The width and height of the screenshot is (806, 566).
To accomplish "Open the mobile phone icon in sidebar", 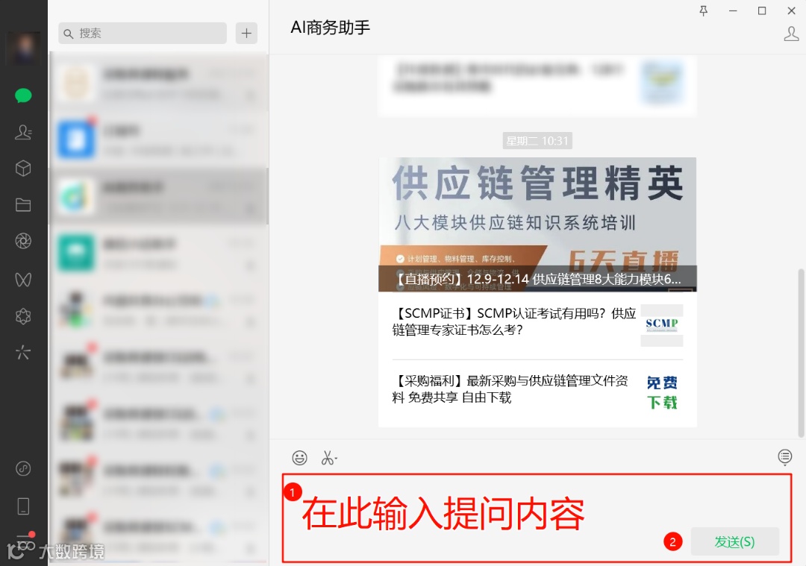I will (x=23, y=506).
